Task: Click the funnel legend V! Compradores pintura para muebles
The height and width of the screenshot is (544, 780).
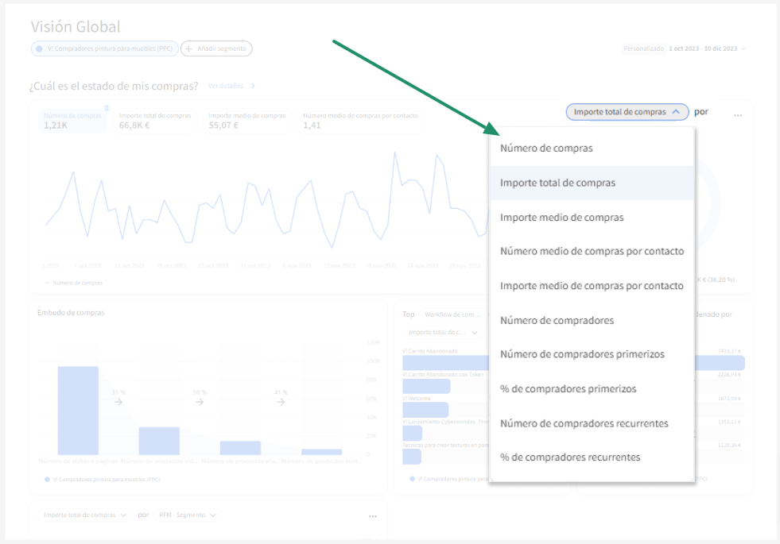Action: pyautogui.click(x=103, y=480)
